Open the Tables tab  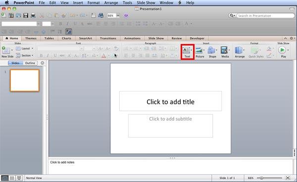click(49, 38)
